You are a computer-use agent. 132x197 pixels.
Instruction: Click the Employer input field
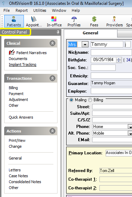111,91
